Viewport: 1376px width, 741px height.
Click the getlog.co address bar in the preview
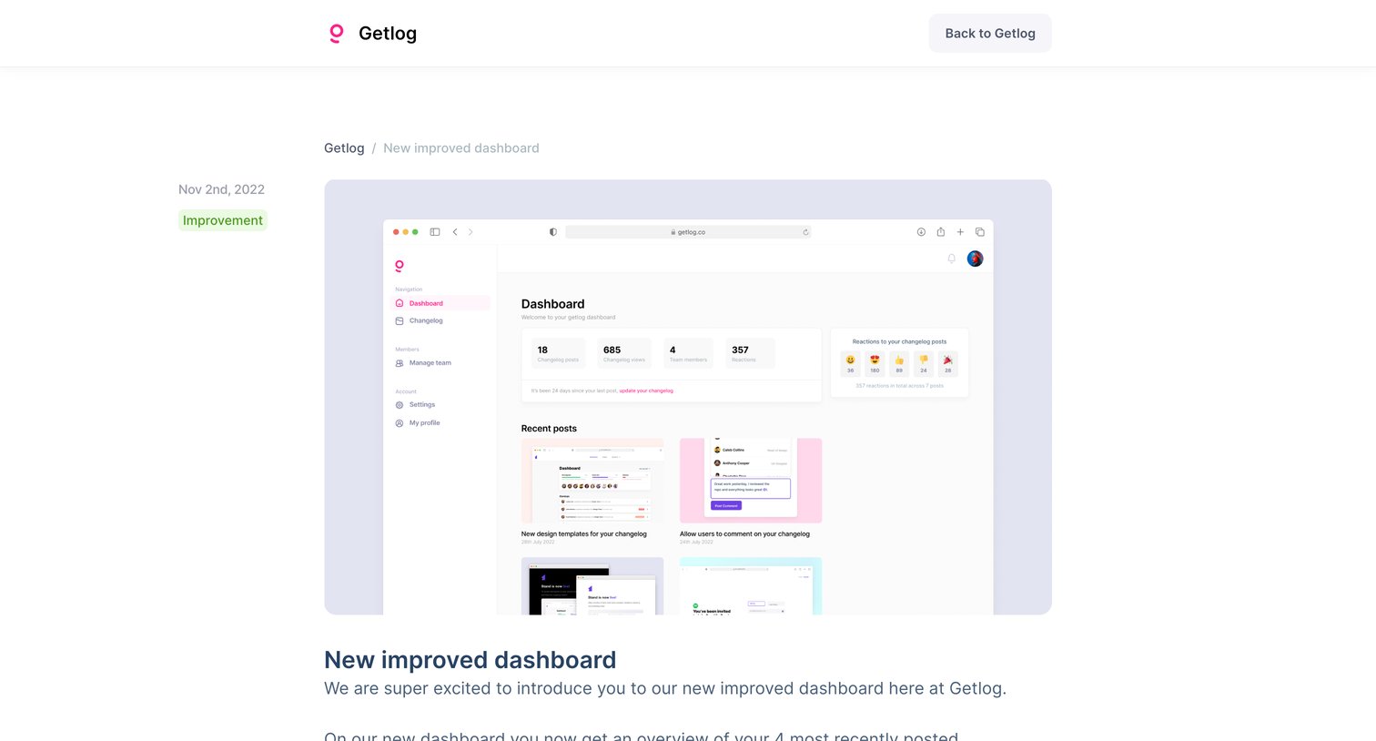[688, 232]
